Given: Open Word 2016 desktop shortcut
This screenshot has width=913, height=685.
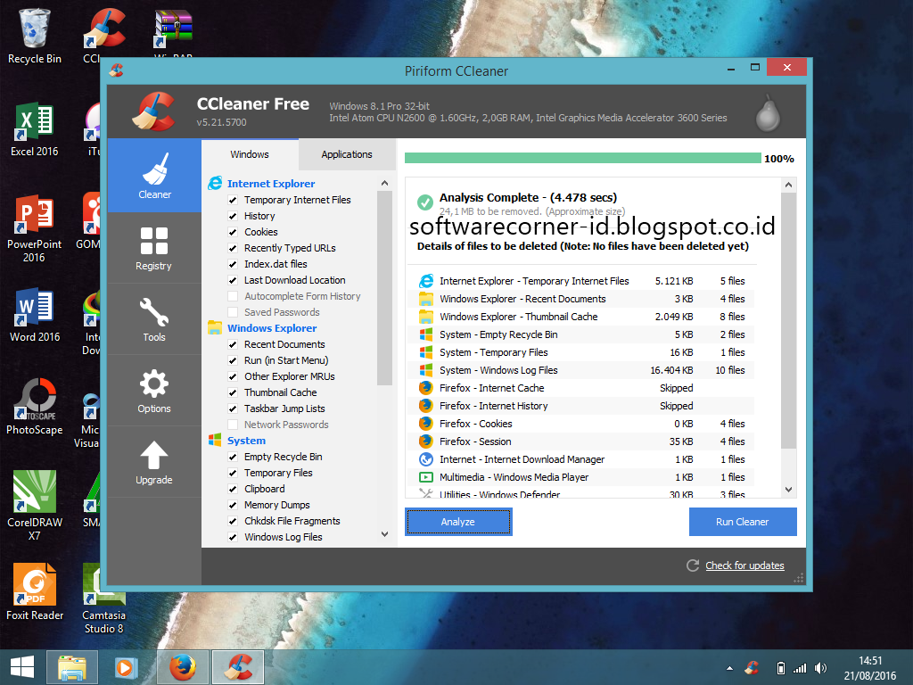Looking at the screenshot, I should pos(35,315).
